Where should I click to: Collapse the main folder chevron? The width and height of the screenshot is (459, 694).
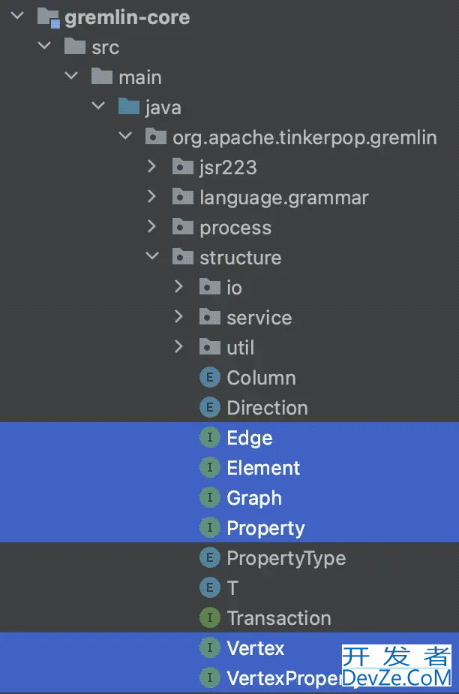[71, 76]
